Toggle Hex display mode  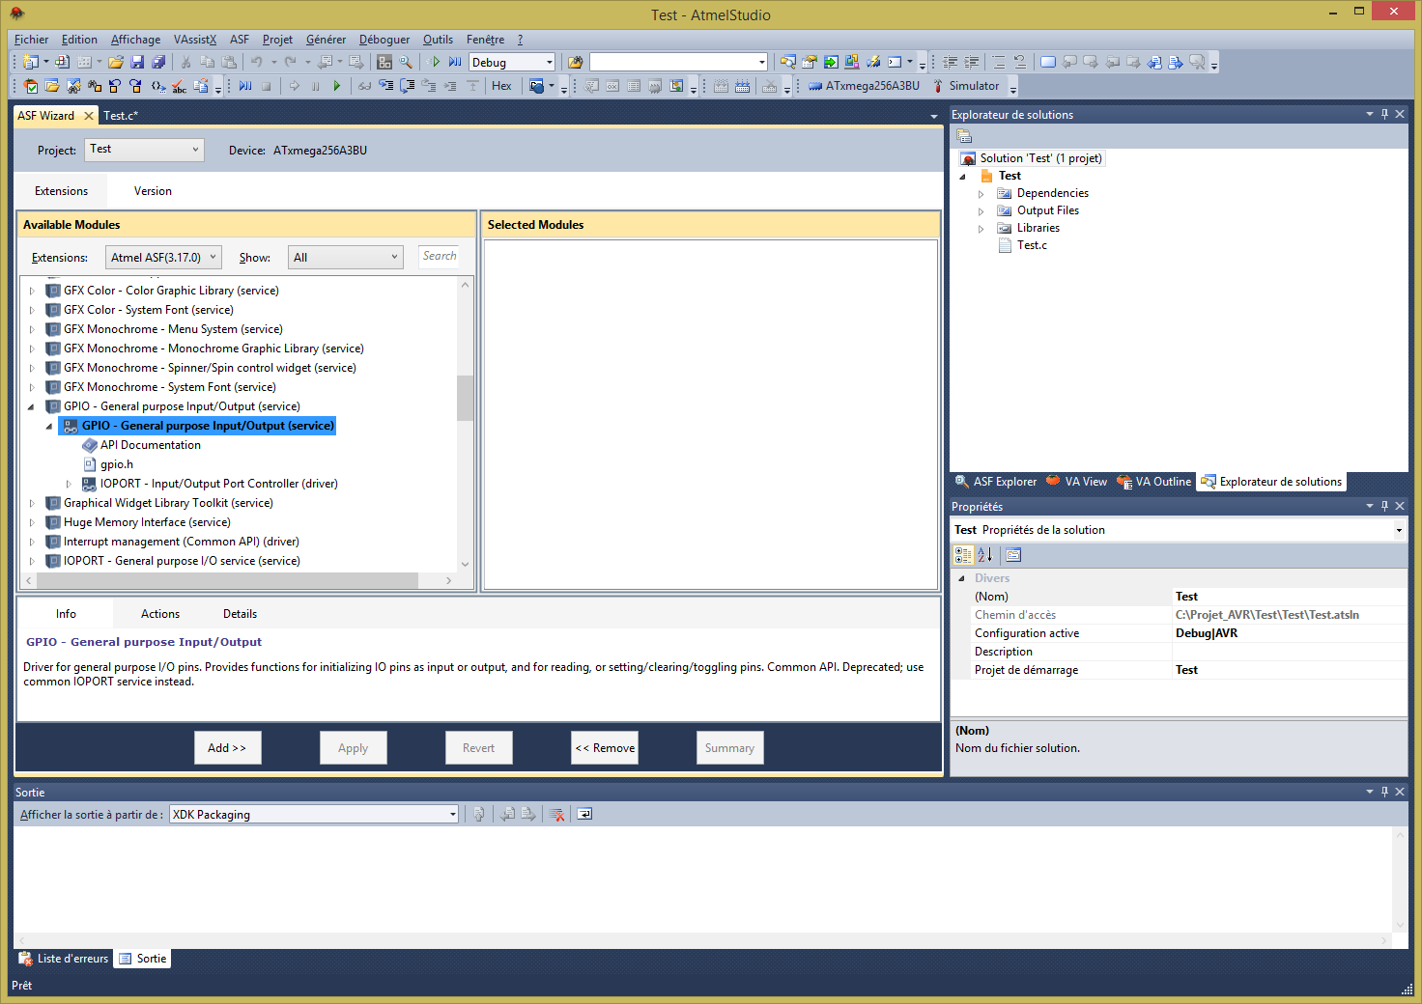point(501,86)
